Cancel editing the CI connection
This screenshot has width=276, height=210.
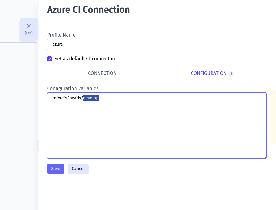[x=78, y=169]
